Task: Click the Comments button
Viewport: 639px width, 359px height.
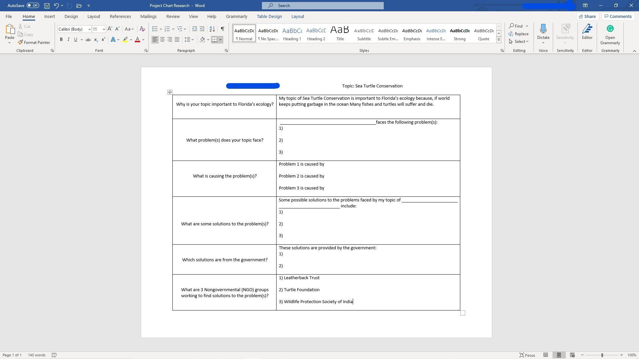Action: tap(618, 16)
